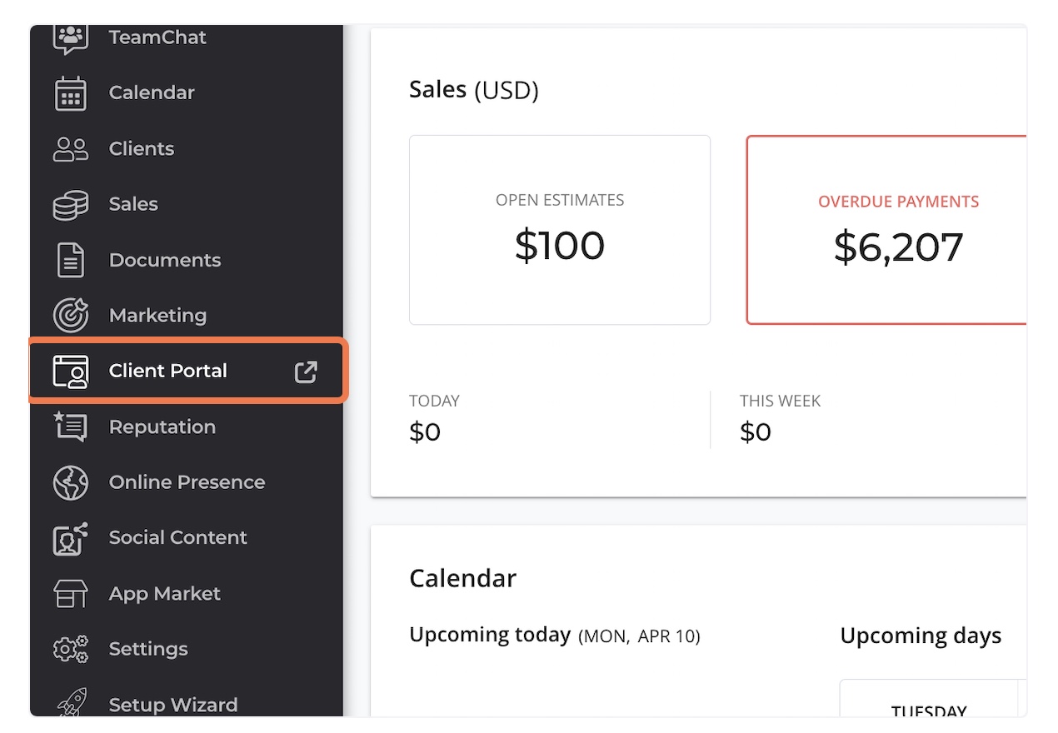The height and width of the screenshot is (733, 1058).
Task: Click the Settings gears icon
Action: [x=70, y=649]
